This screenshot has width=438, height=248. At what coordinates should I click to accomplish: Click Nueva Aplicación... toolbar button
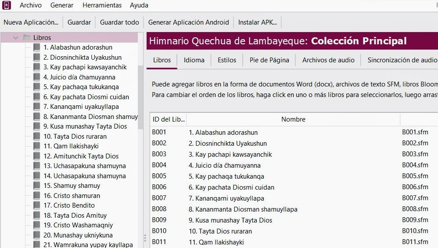(x=31, y=22)
